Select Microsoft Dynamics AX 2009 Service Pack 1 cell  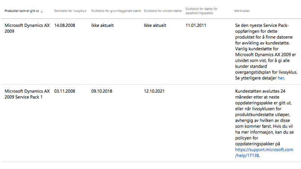coord(27,94)
